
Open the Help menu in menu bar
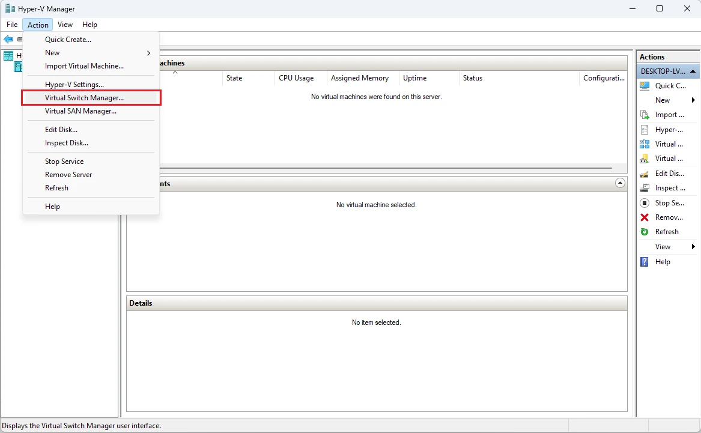[90, 25]
